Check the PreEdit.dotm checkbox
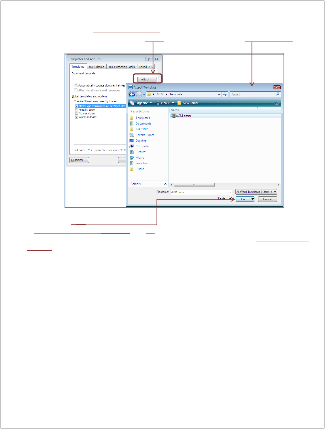This screenshot has width=325, height=429. pyautogui.click(x=76, y=110)
